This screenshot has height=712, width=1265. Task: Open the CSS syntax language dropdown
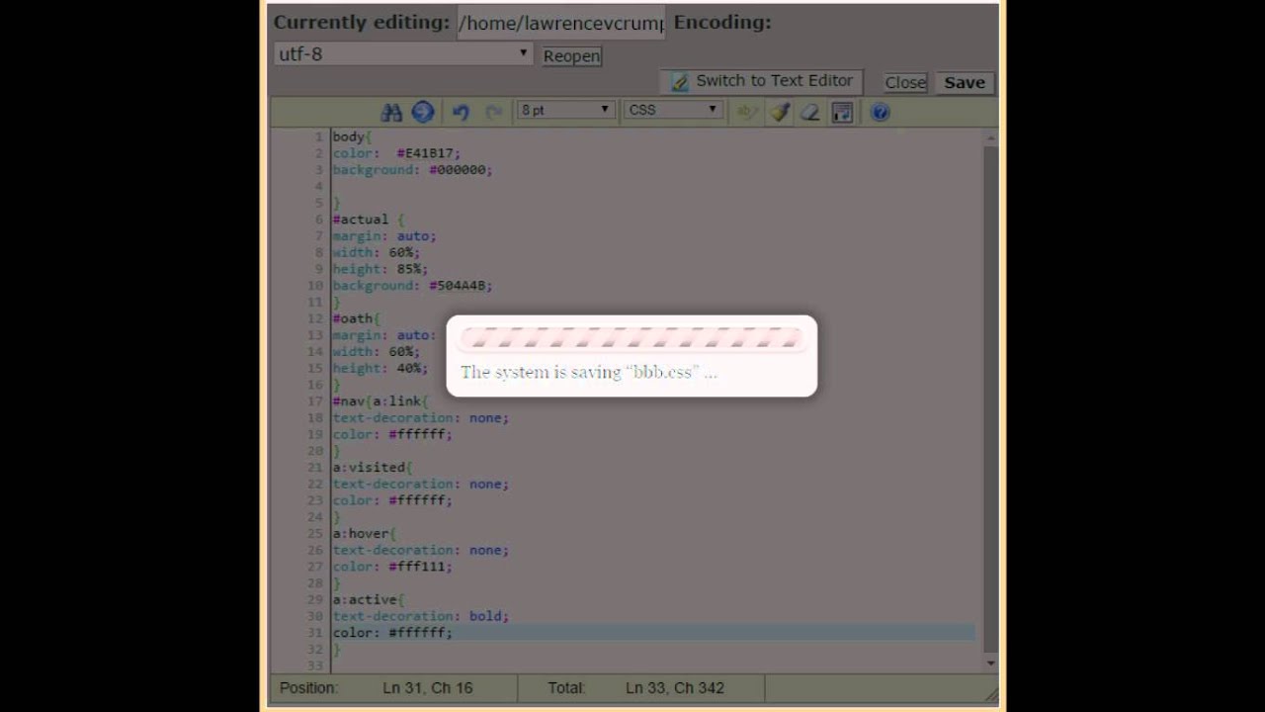click(x=673, y=110)
